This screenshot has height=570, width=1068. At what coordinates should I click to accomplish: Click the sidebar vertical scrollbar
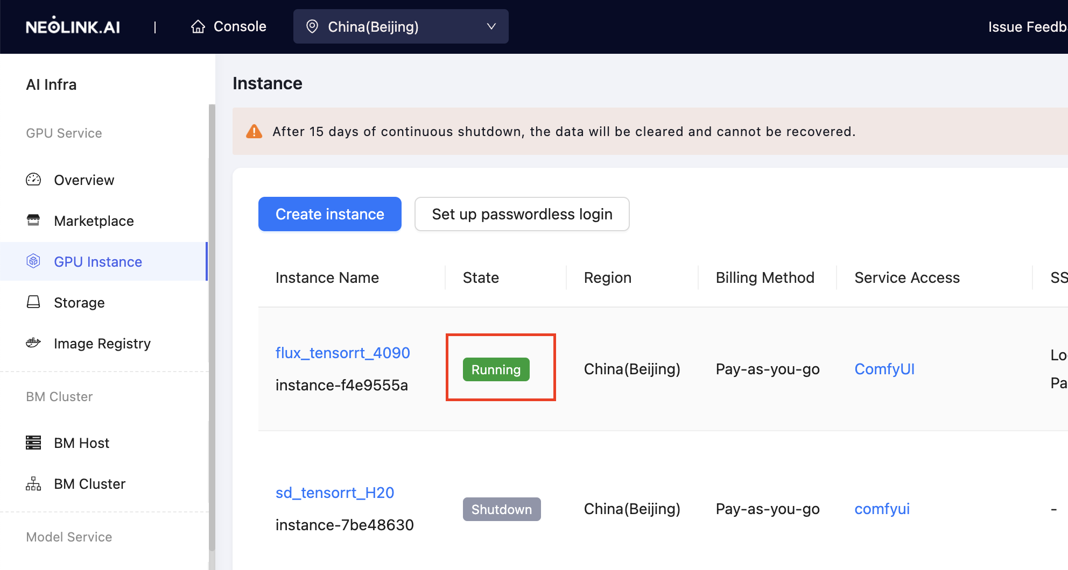[x=212, y=328]
